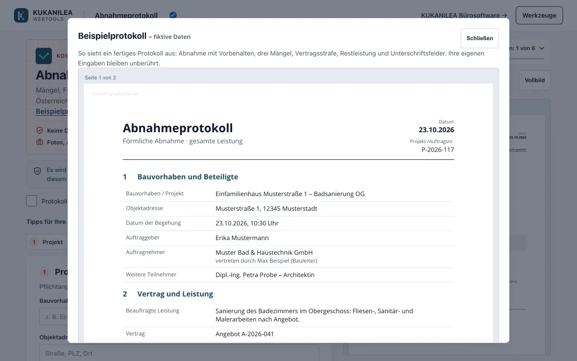Click the shield check icon beside "Es wird"
The image size is (577, 361).
click(x=38, y=171)
